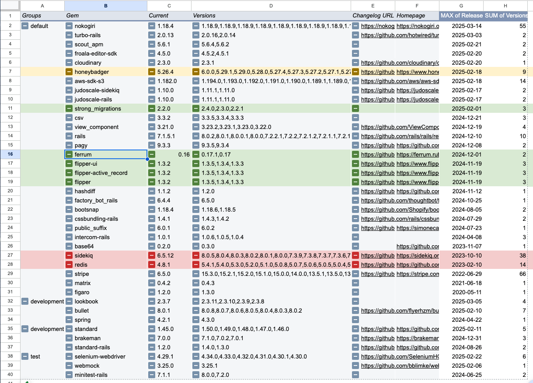The image size is (533, 383).
Task: Click release date 2022-06-29
Action: (x=467, y=274)
